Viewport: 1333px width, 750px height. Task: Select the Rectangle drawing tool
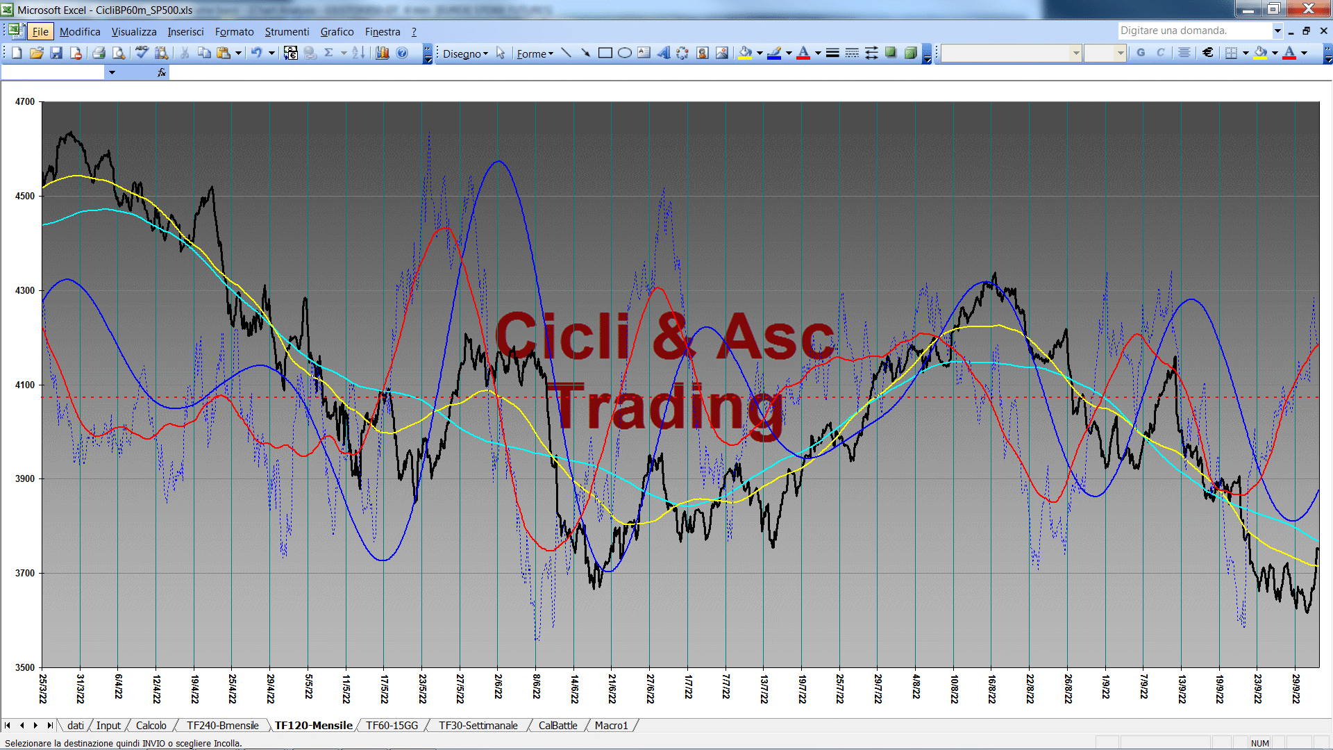pos(605,53)
